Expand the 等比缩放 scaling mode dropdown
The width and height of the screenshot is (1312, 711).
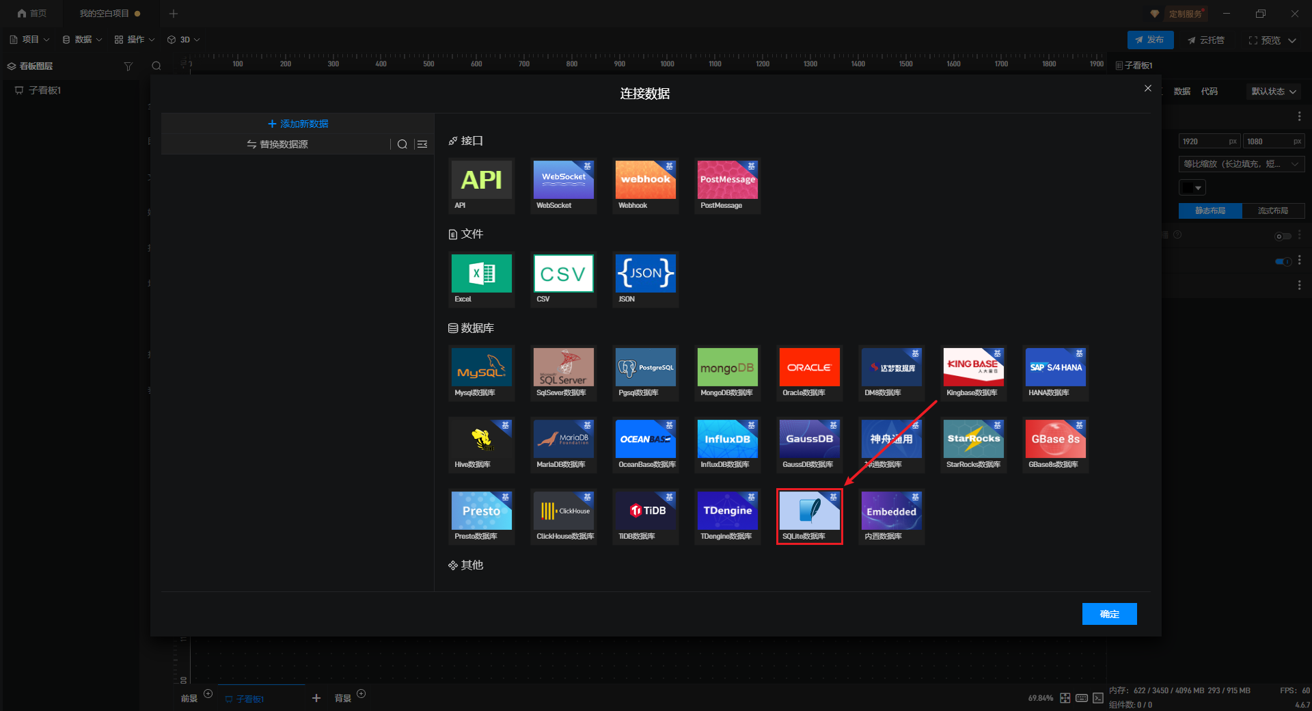(1241, 164)
